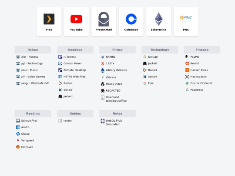Select the Technology category header
The width and height of the screenshot is (235, 176).
point(160,50)
